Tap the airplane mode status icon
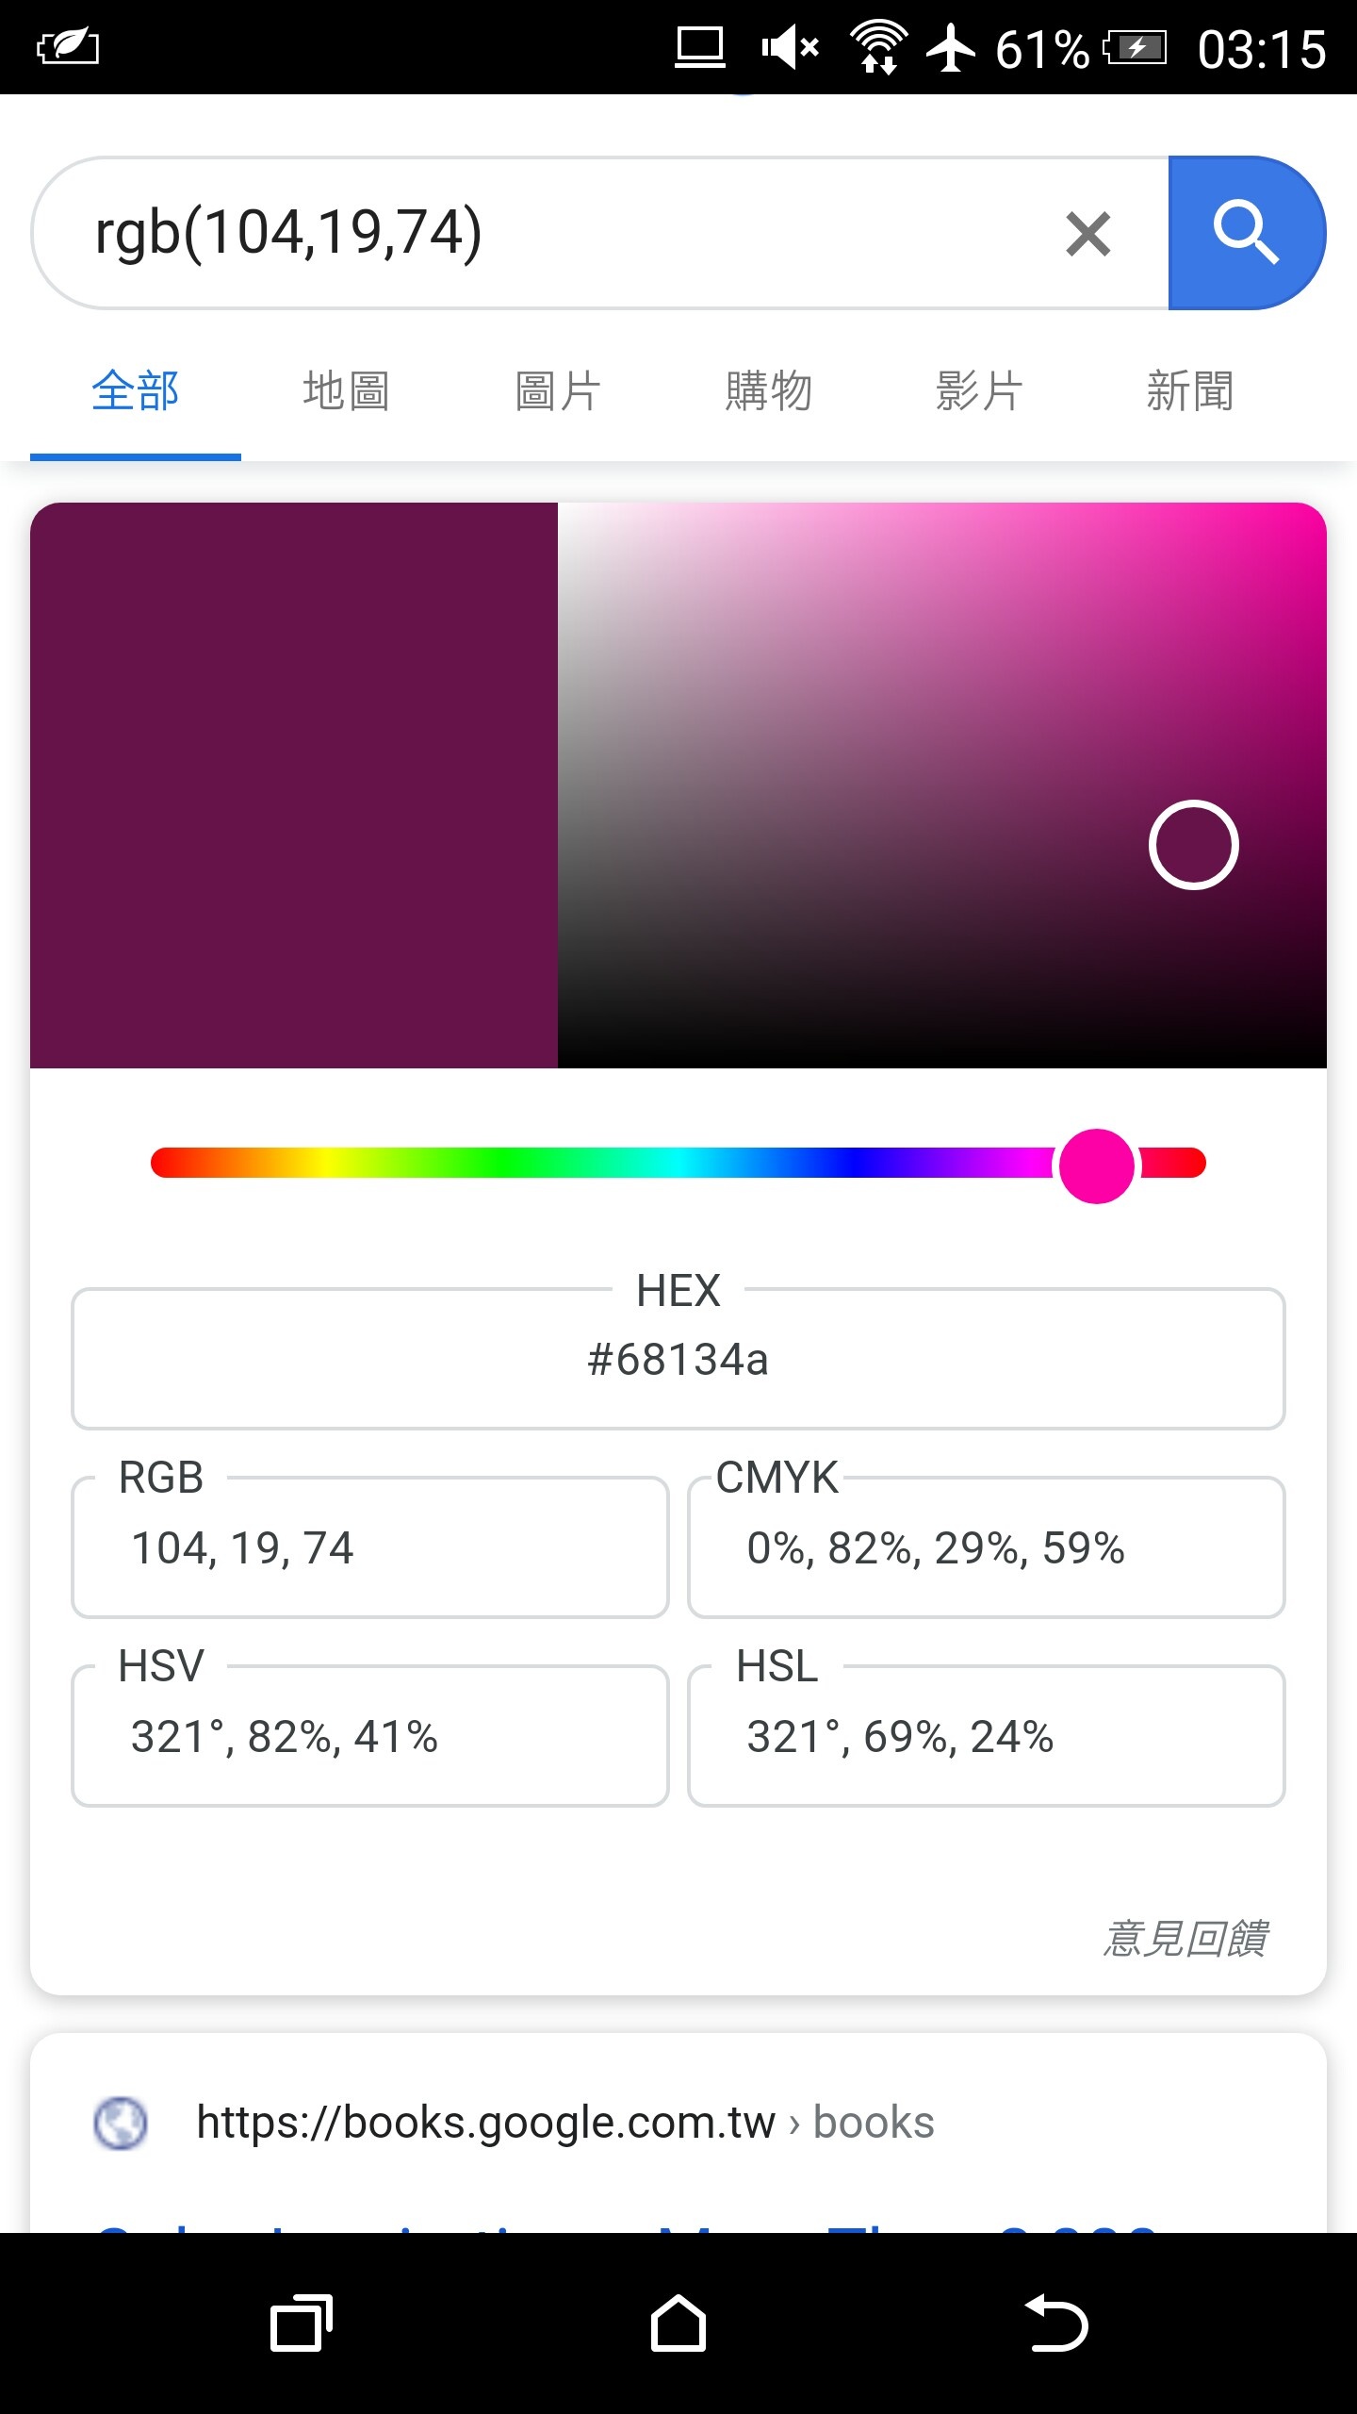Viewport: 1357px width, 2414px height. tap(951, 47)
